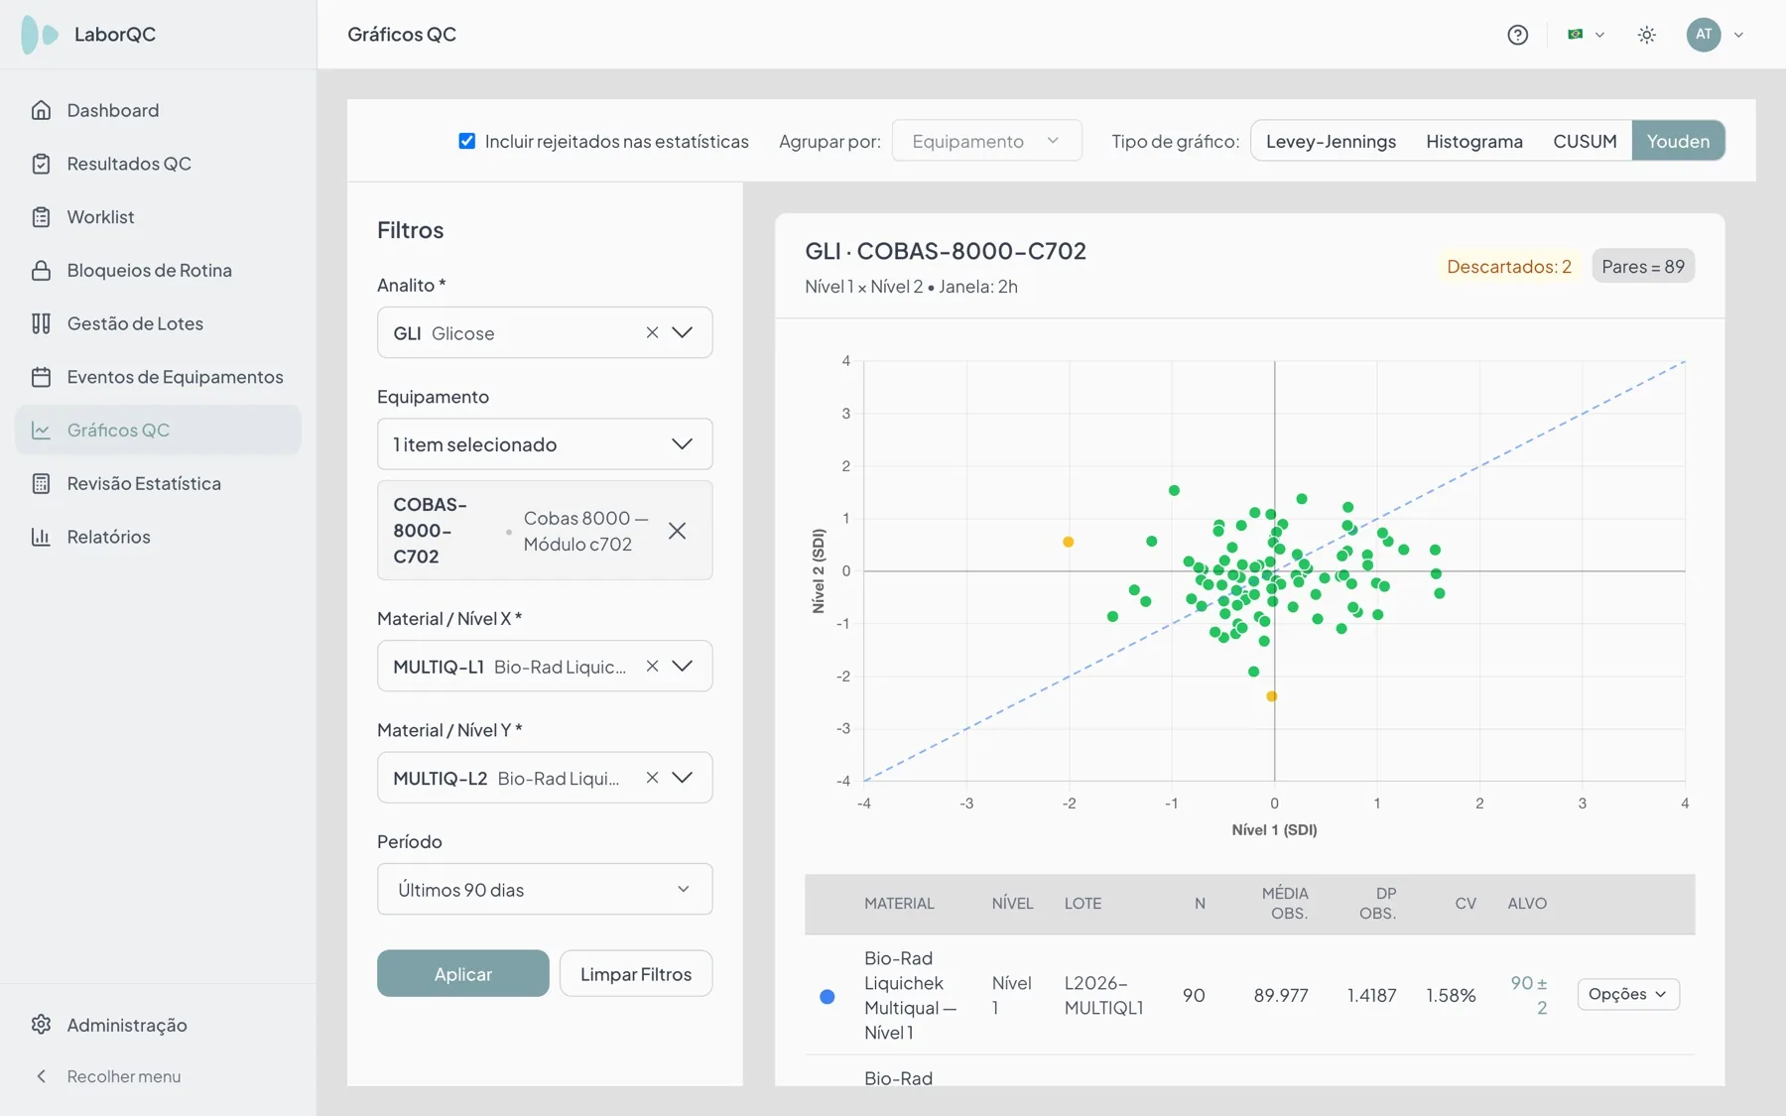Open the Dashboard home icon
The image size is (1786, 1116).
[41, 110]
